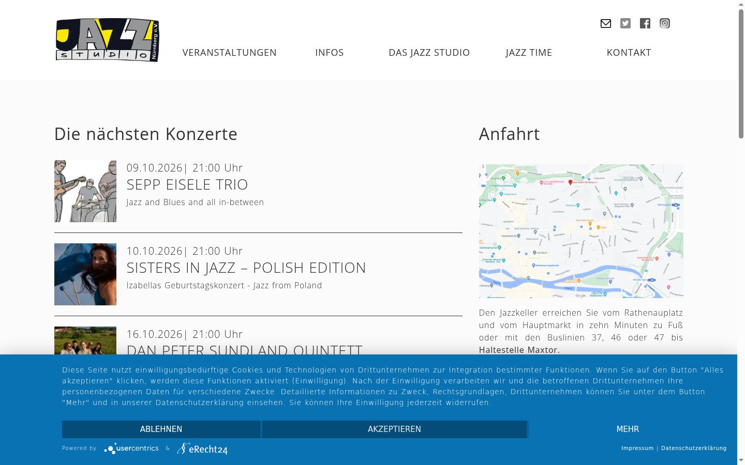
Task: Open the Instagram icon
Action: [665, 23]
